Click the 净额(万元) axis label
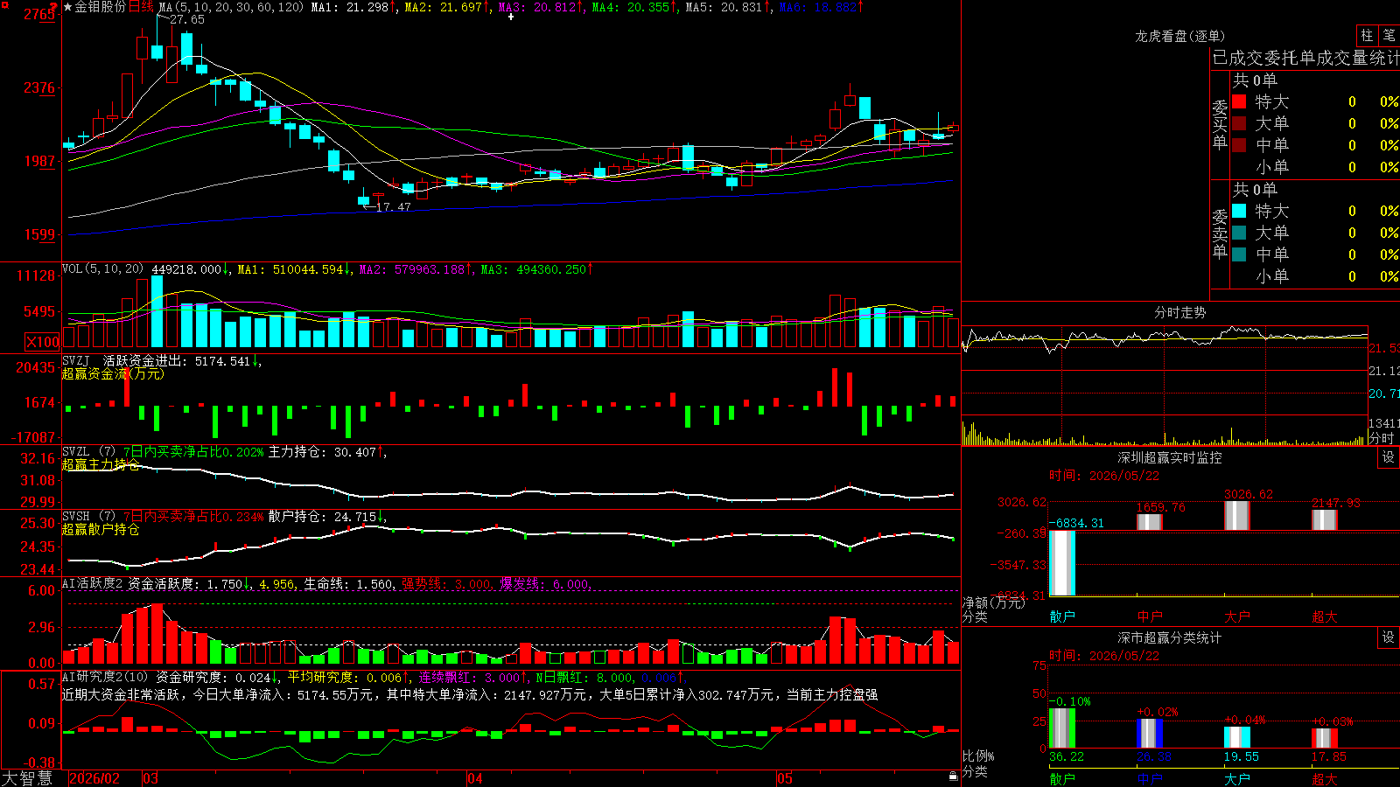Viewport: 1400px width, 787px height. [x=994, y=602]
